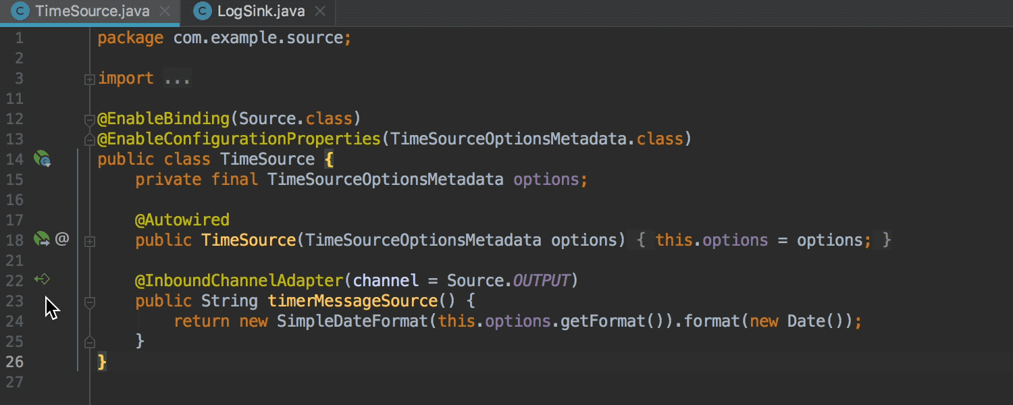
Task: Click 'TimeSourceOptionsMetadata' on line 13
Action: (509, 139)
